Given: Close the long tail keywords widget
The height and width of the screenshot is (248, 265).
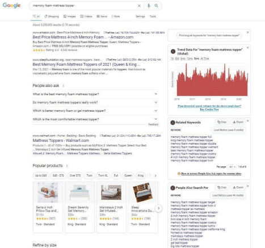Looking at the screenshot, I should (247, 32).
